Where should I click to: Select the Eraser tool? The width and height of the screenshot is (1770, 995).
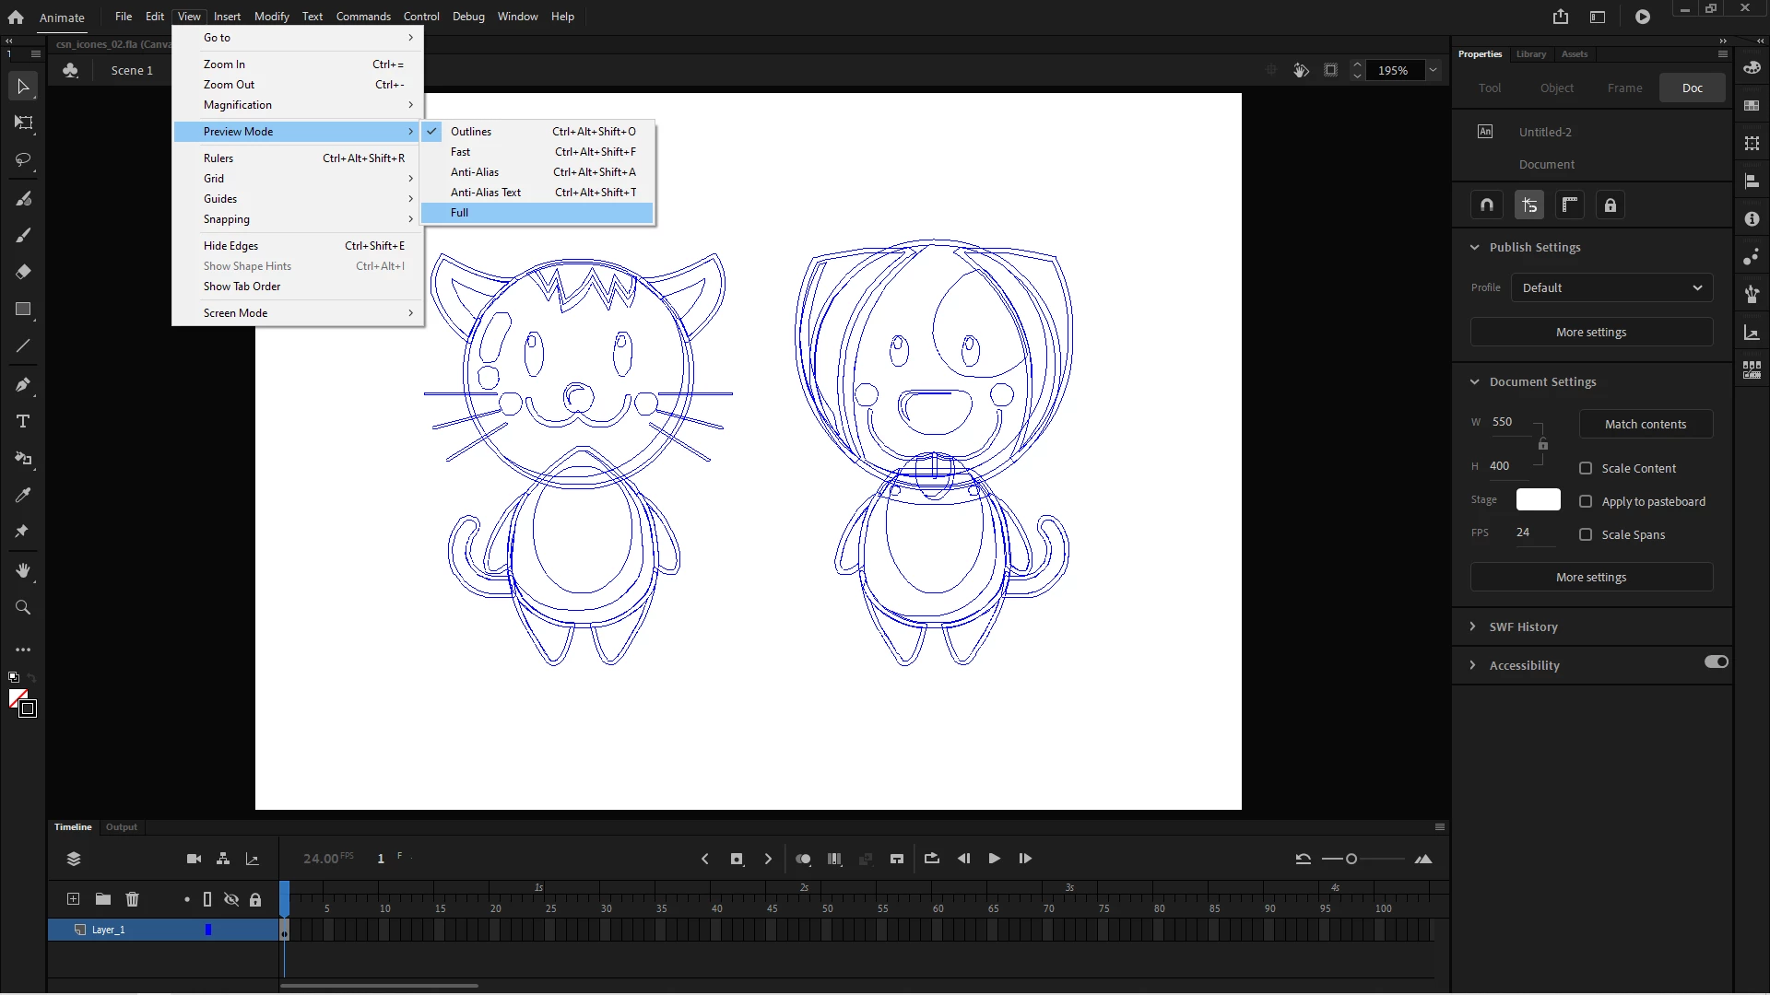tap(23, 272)
